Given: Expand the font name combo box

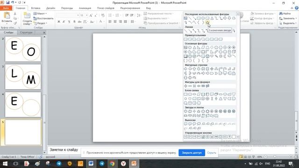Looking at the screenshot, I should coord(78,15).
